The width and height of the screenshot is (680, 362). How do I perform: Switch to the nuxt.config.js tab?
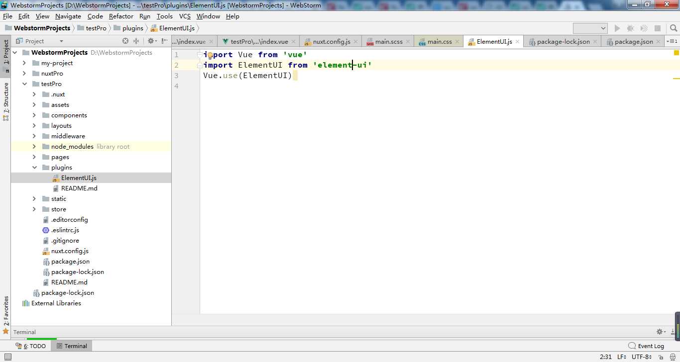pyautogui.click(x=332, y=42)
